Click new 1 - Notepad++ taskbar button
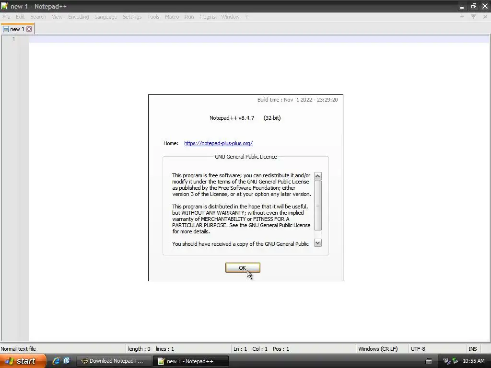 coord(190,361)
